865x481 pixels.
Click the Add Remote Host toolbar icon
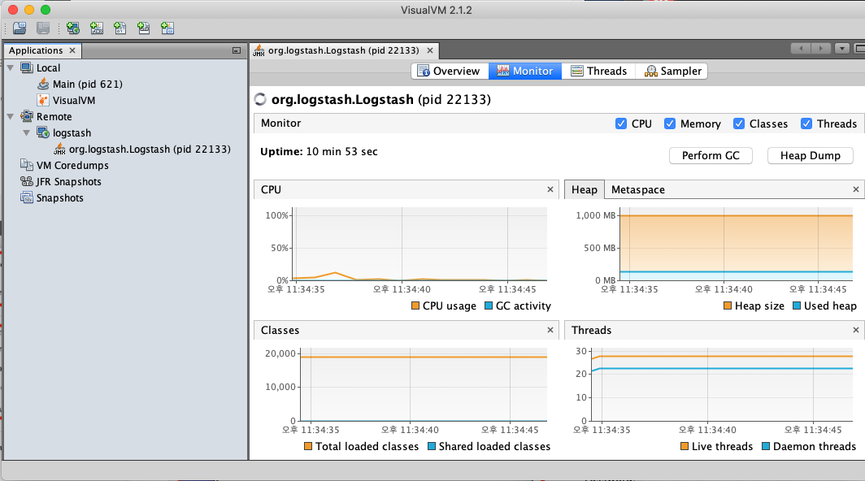point(73,28)
